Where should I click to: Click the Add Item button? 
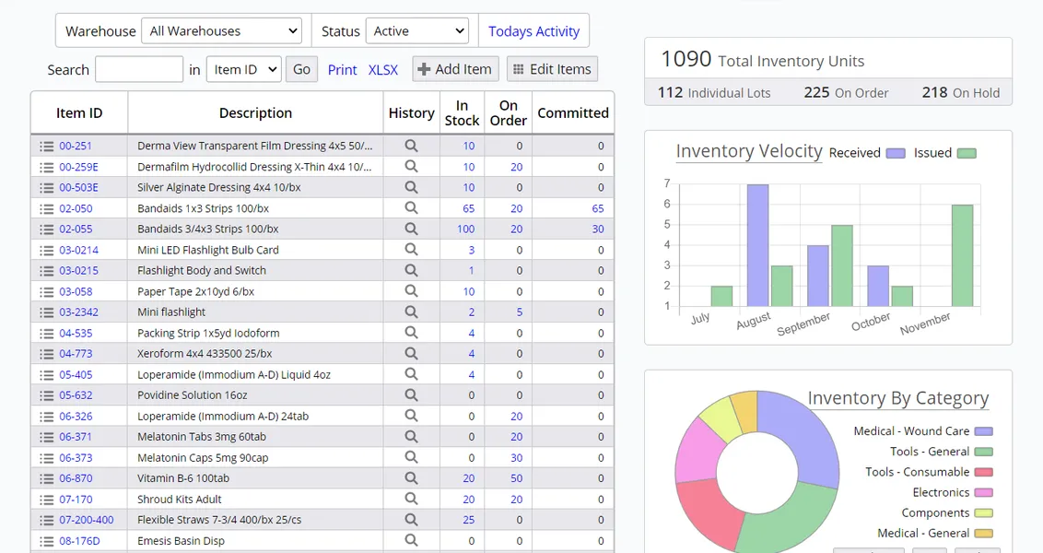[455, 69]
